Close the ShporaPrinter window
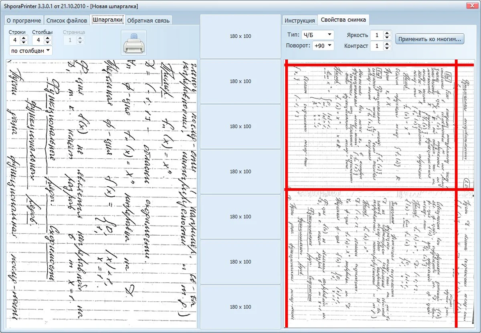Viewport: 481px width, 333px height. coord(471,5)
